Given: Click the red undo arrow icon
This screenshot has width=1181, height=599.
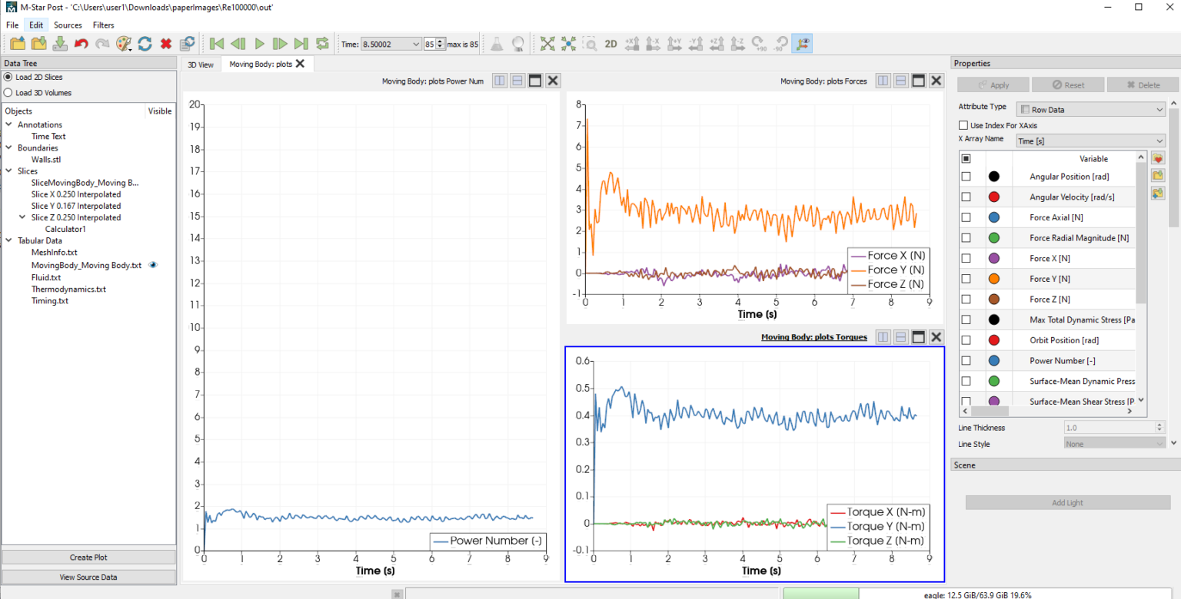Looking at the screenshot, I should pyautogui.click(x=81, y=44).
